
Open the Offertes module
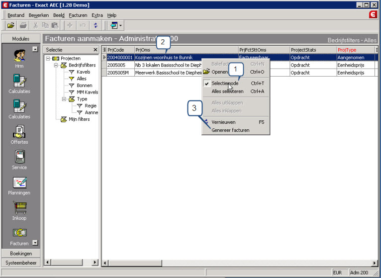pos(19,134)
